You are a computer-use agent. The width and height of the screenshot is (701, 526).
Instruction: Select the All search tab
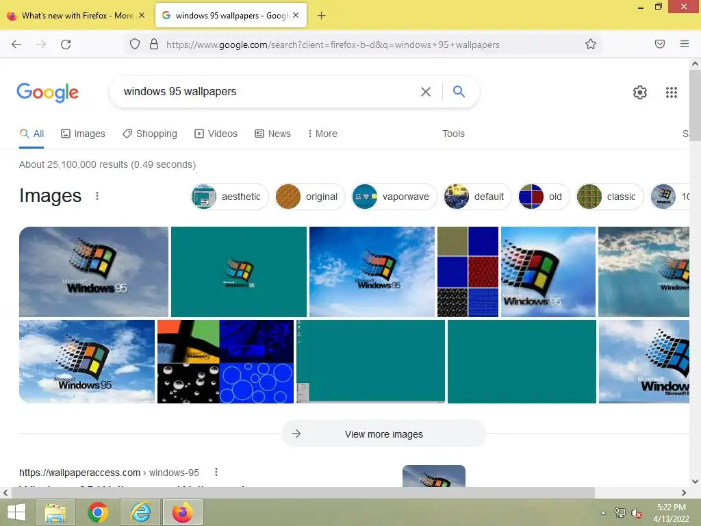[31, 134]
